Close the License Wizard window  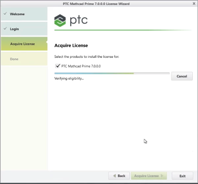pos(194,4)
